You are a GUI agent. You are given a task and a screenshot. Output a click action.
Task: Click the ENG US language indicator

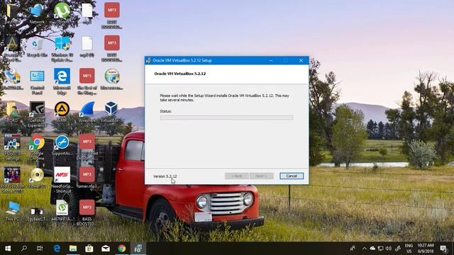[x=409, y=249]
